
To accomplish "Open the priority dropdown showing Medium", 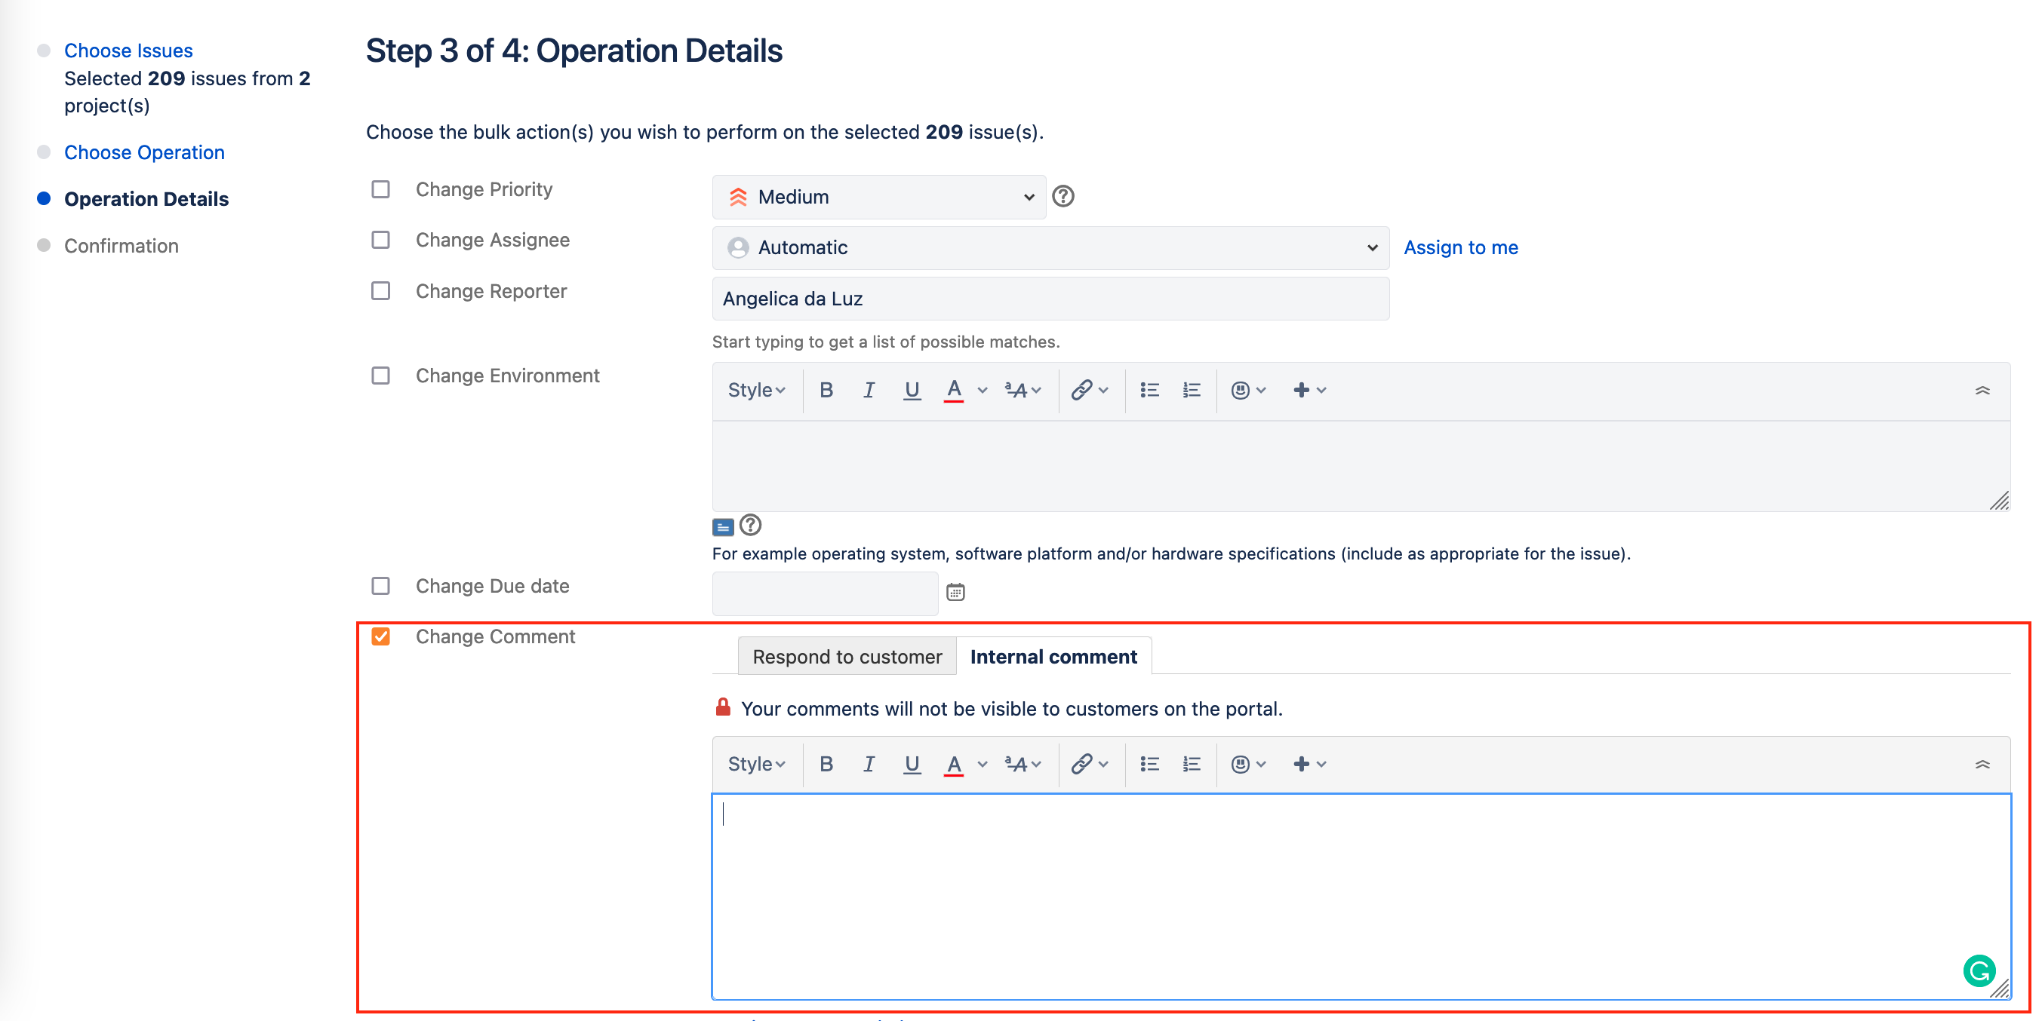I will pos(878,197).
